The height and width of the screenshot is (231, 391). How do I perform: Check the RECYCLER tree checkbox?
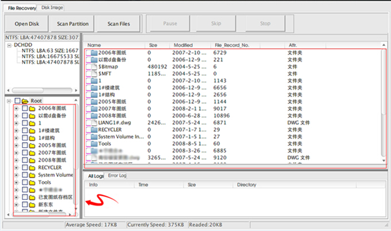click(x=25, y=167)
